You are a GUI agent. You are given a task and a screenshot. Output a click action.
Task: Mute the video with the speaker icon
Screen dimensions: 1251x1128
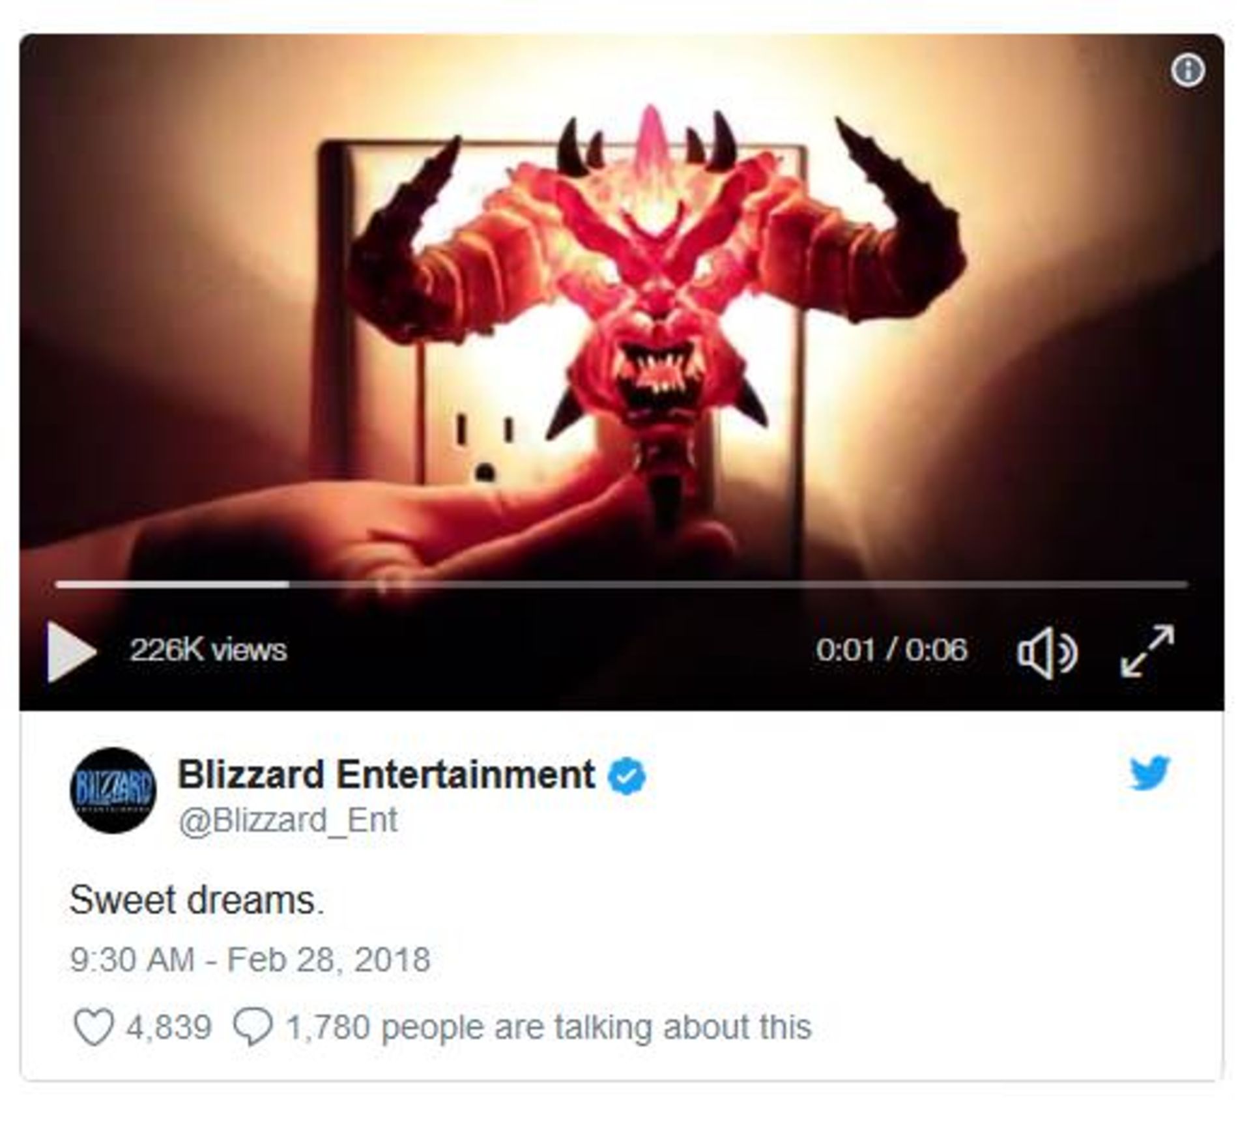click(x=1047, y=653)
